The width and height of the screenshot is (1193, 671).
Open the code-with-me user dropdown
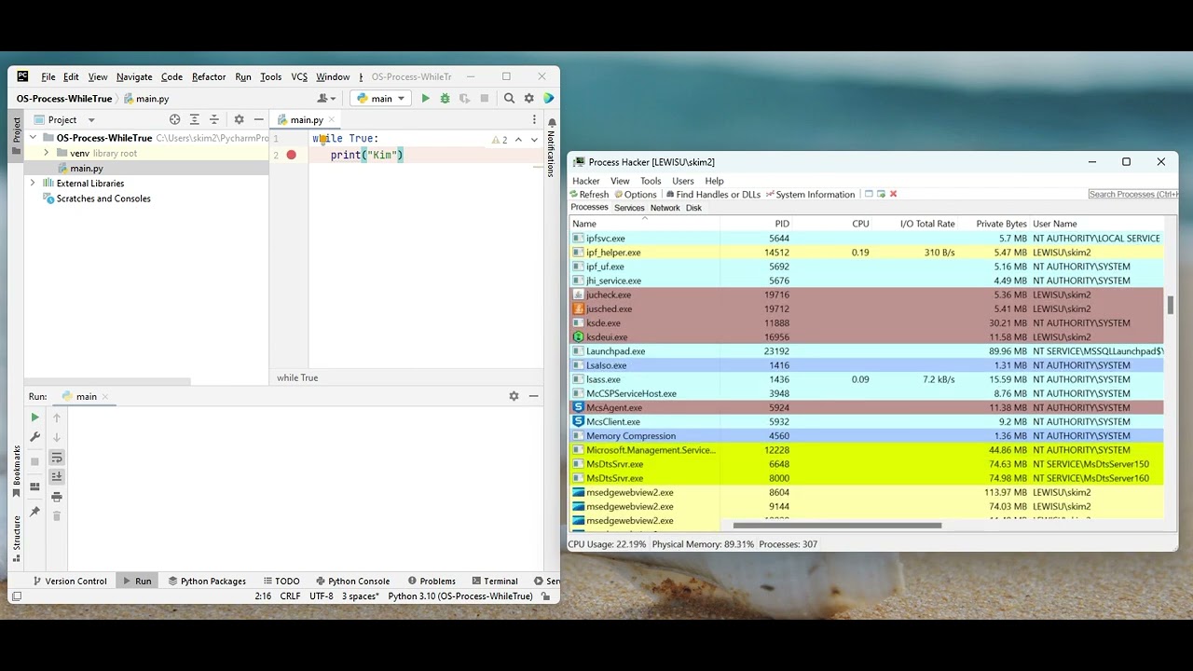(x=326, y=98)
